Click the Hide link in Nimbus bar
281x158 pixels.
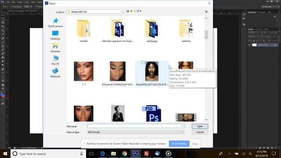point(195,144)
